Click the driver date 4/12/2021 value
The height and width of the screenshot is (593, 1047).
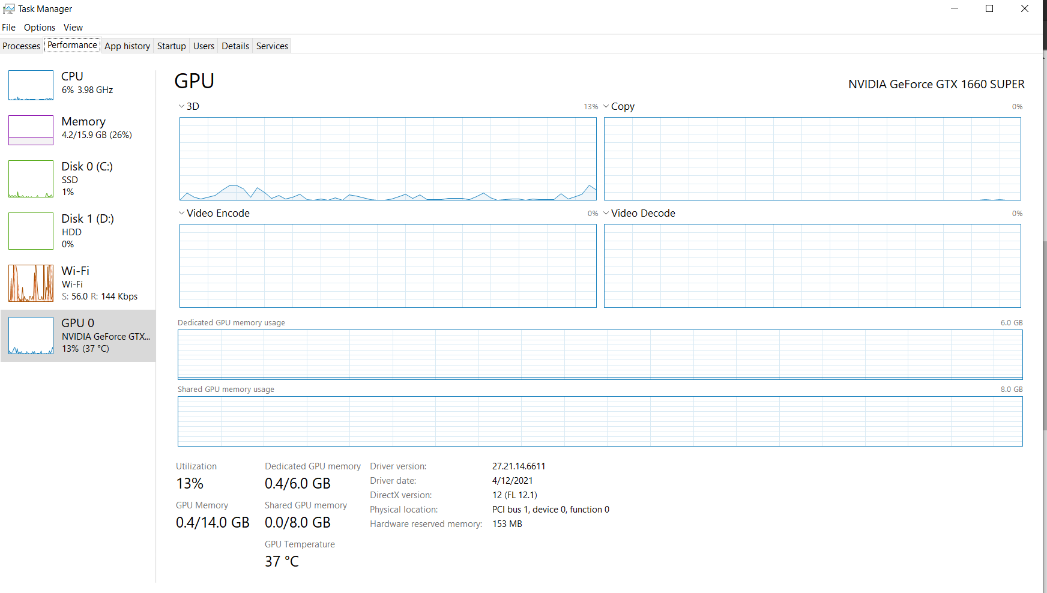click(x=513, y=481)
